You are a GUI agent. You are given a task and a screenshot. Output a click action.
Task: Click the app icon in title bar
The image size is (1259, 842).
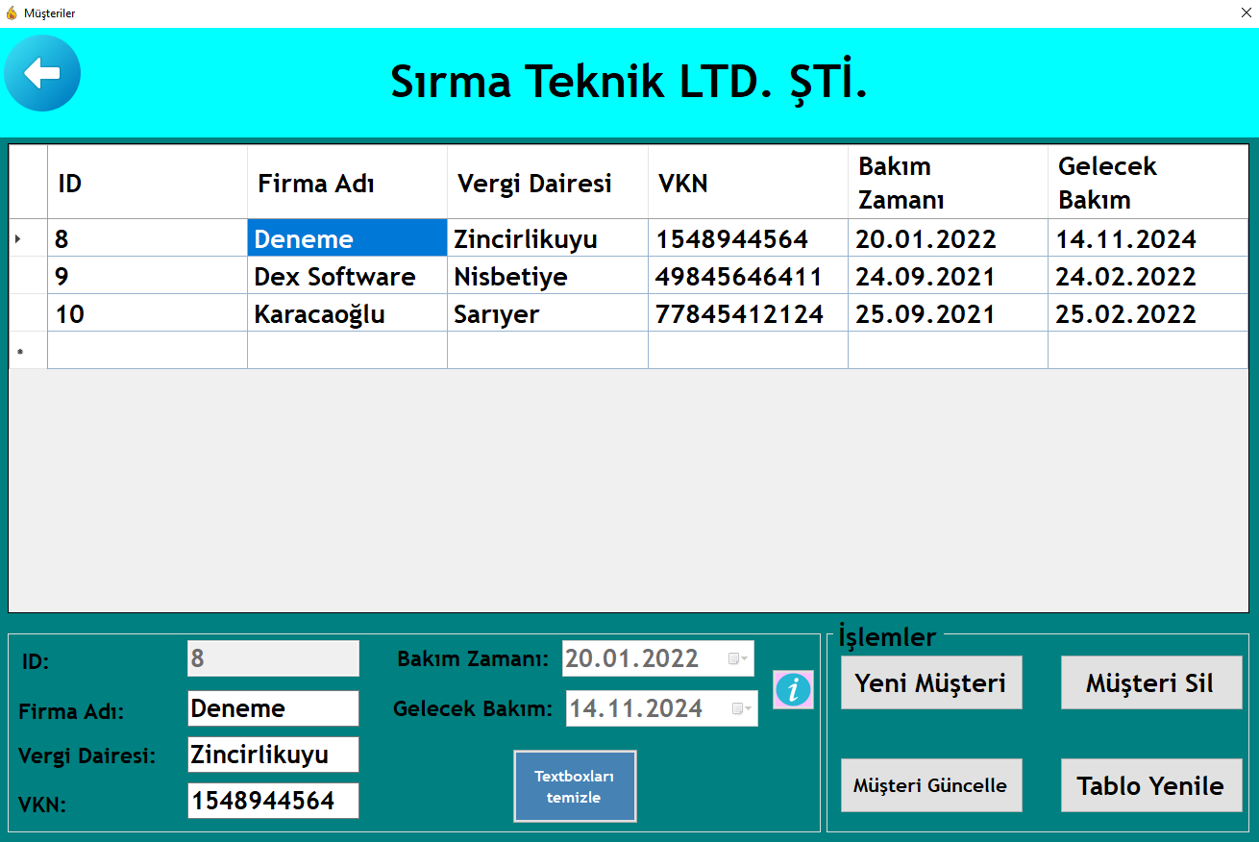click(x=12, y=13)
